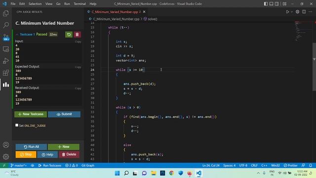Copy the testcase Input
The image size is (316, 178).
(78, 42)
